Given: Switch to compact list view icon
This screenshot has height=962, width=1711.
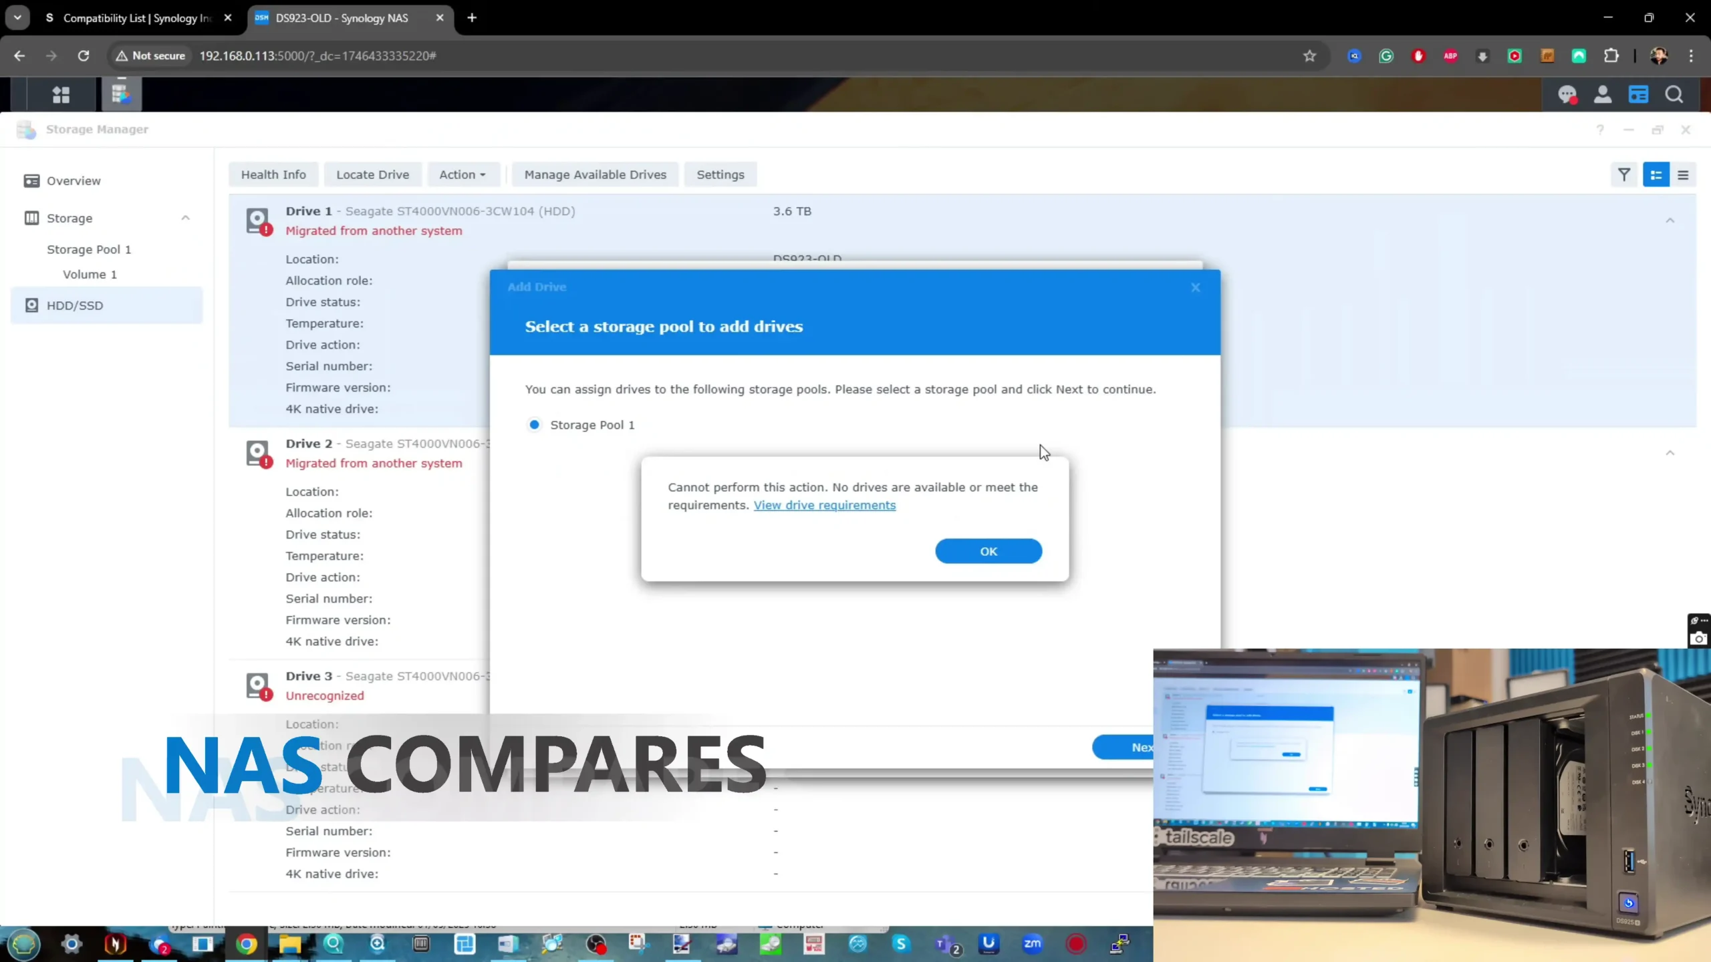Looking at the screenshot, I should click(1683, 175).
